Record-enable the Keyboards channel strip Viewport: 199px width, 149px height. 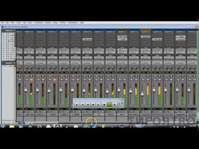148,76
